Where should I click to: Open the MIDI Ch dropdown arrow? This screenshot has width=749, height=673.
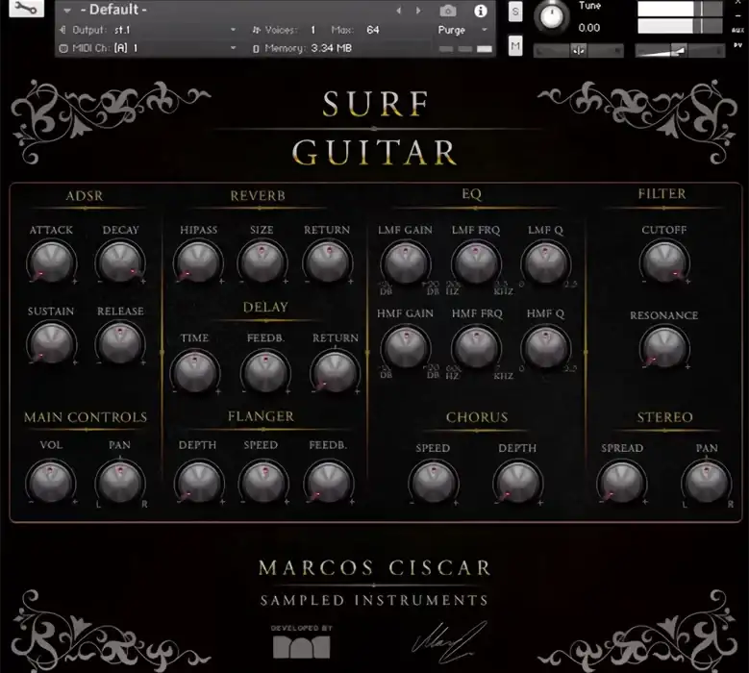233,48
